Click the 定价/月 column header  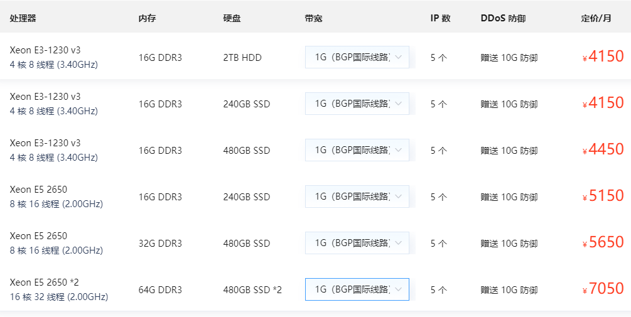(596, 18)
